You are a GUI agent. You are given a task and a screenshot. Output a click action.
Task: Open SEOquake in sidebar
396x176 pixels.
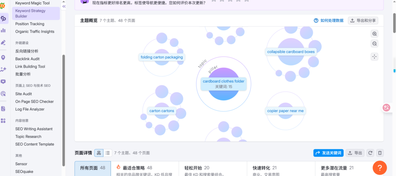[x=24, y=171]
